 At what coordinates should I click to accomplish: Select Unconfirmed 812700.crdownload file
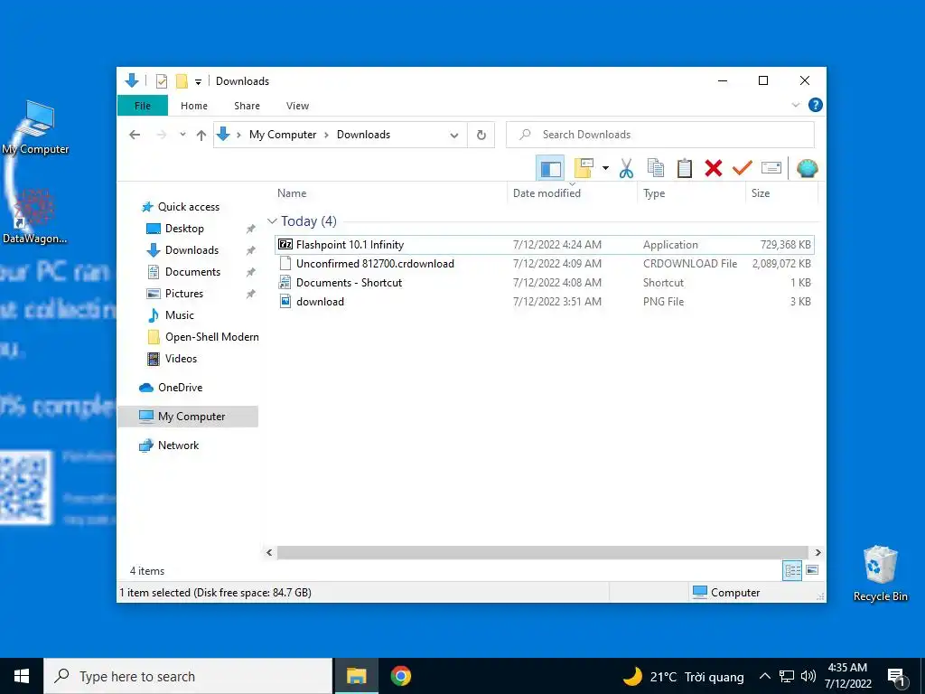point(545,264)
